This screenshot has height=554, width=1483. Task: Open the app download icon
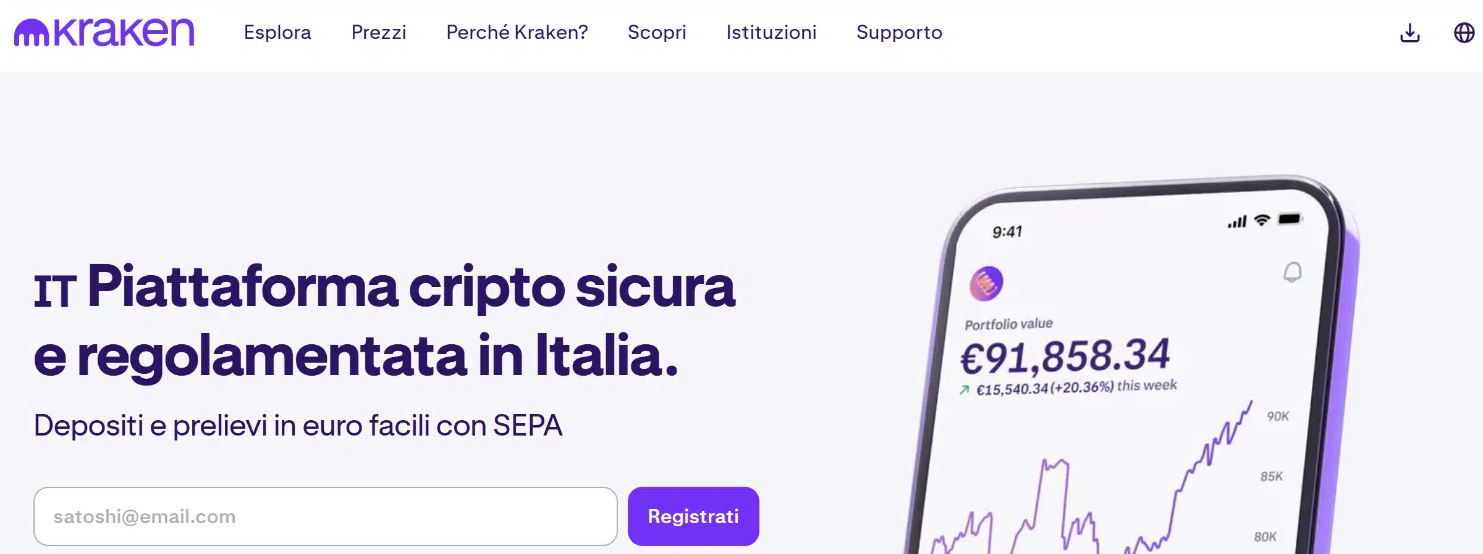(x=1409, y=33)
